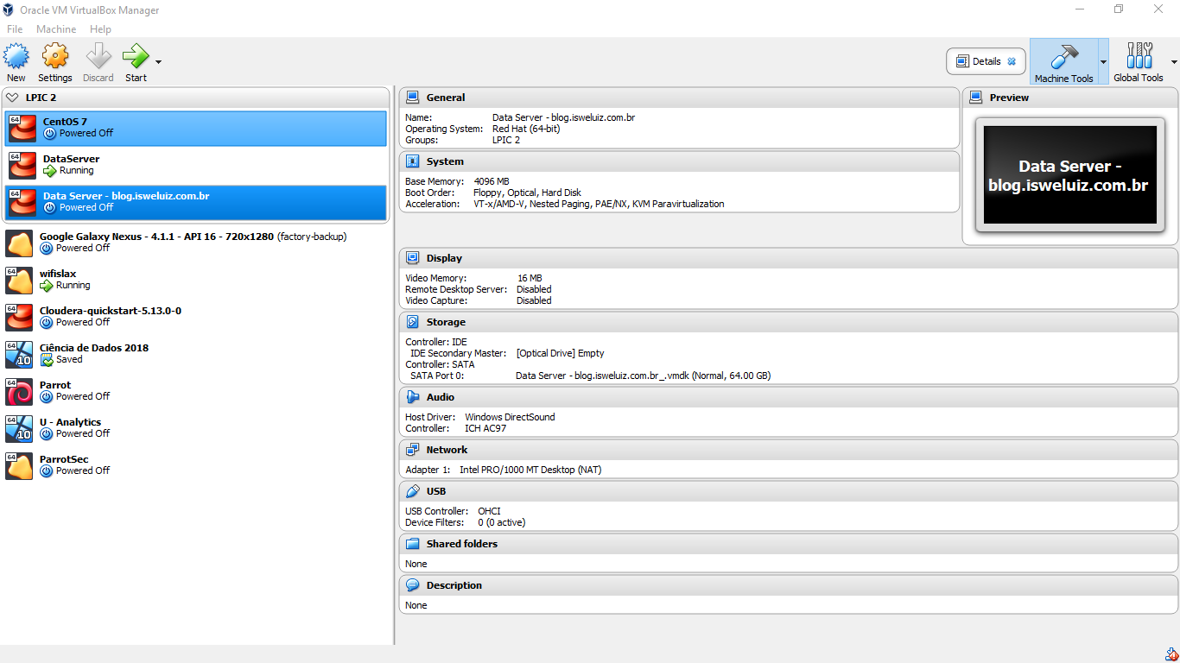Select the ParrotSec machine

[196, 465]
